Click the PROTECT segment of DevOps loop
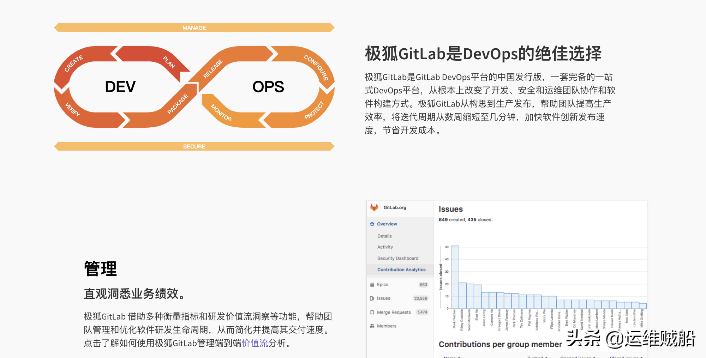Screen dimensions: 706x358 [x=314, y=110]
